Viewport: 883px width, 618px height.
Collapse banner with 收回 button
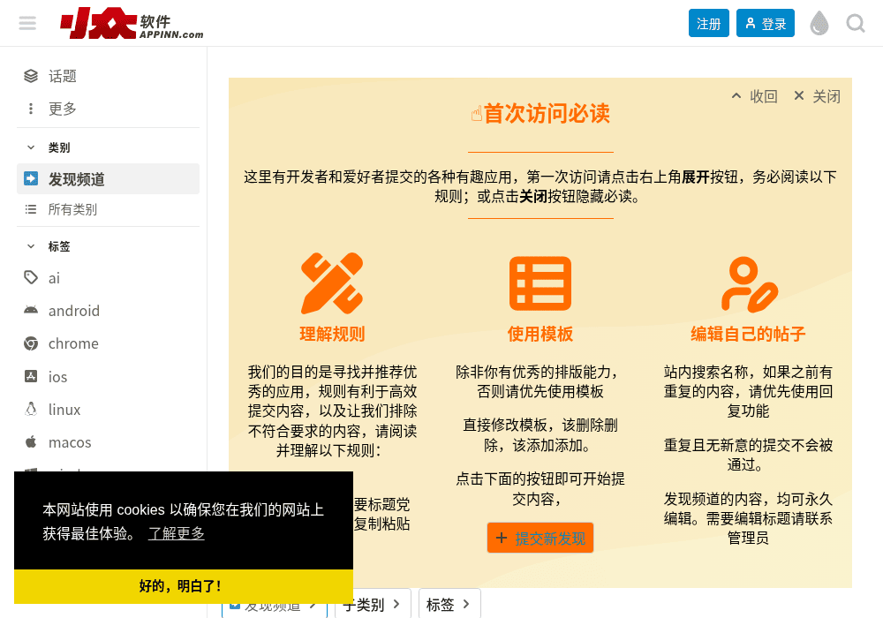754,96
